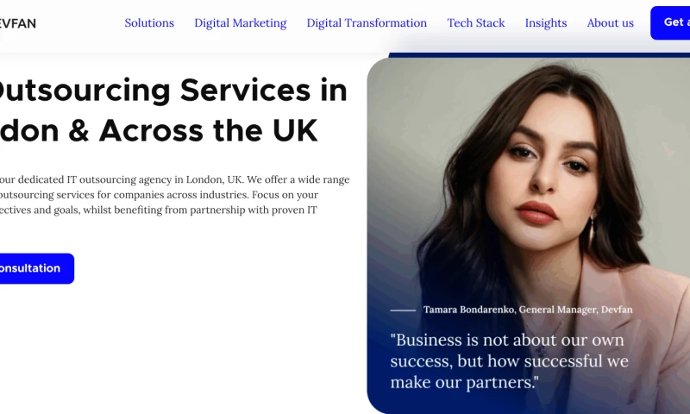Visit the About us page link
This screenshot has width=690, height=414.
(x=611, y=23)
